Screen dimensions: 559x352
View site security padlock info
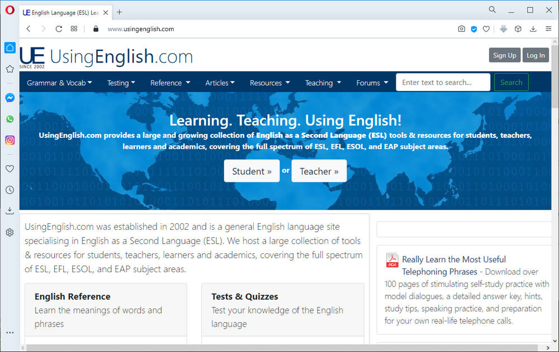[x=96, y=29]
